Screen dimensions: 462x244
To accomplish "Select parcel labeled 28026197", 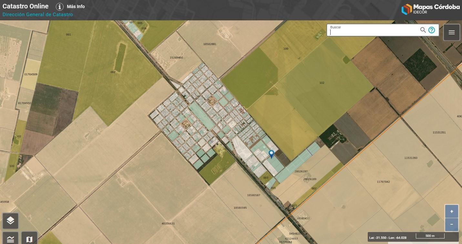I will pyautogui.click(x=301, y=171).
